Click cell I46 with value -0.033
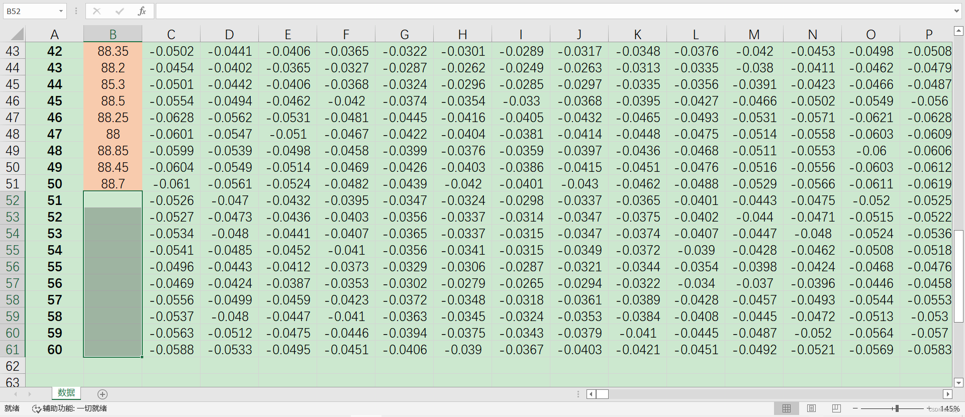Image resolution: width=965 pixels, height=417 pixels. tap(521, 101)
